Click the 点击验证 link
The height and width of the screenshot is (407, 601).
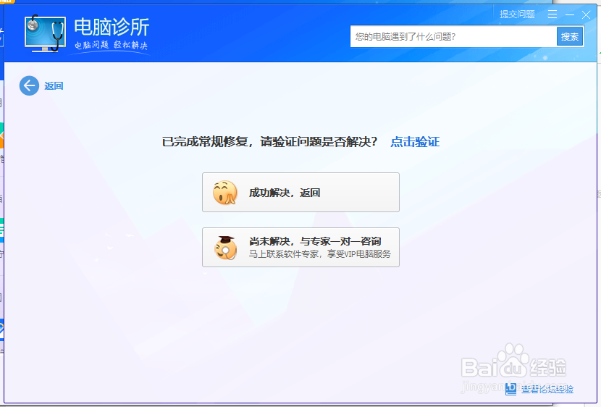pyautogui.click(x=415, y=142)
